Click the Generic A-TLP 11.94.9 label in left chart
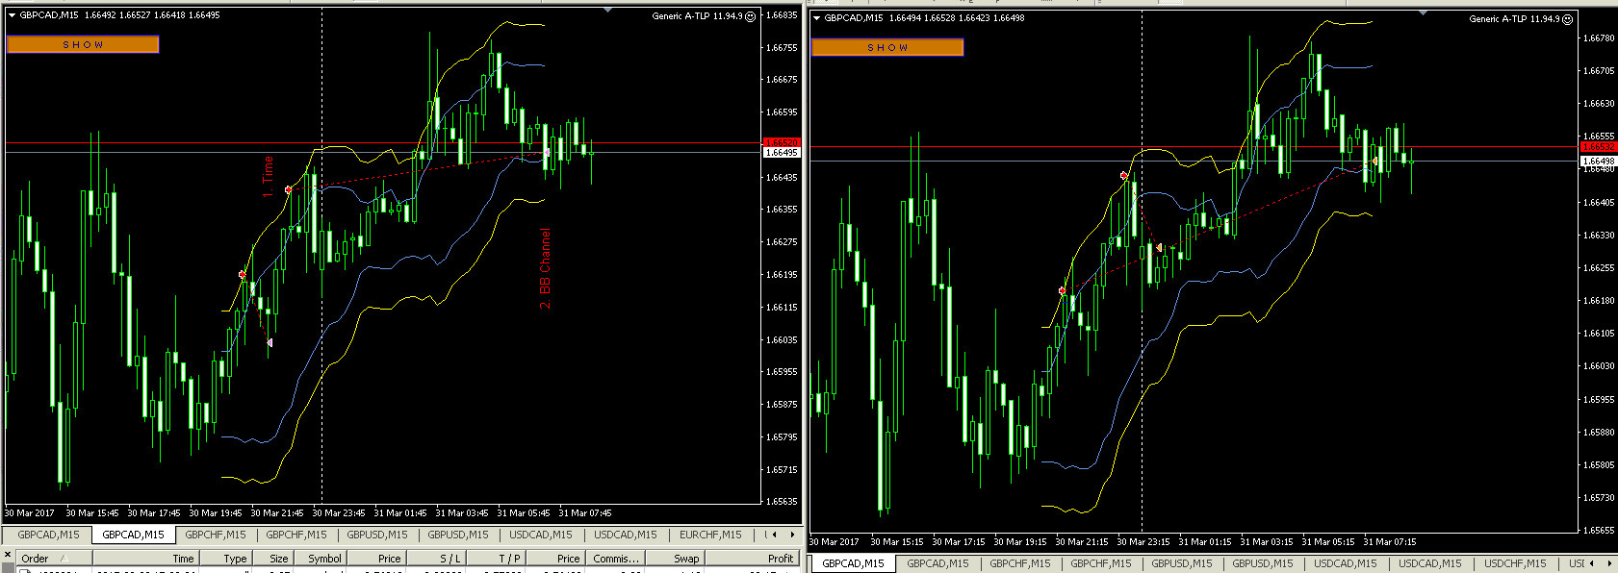 pos(697,16)
